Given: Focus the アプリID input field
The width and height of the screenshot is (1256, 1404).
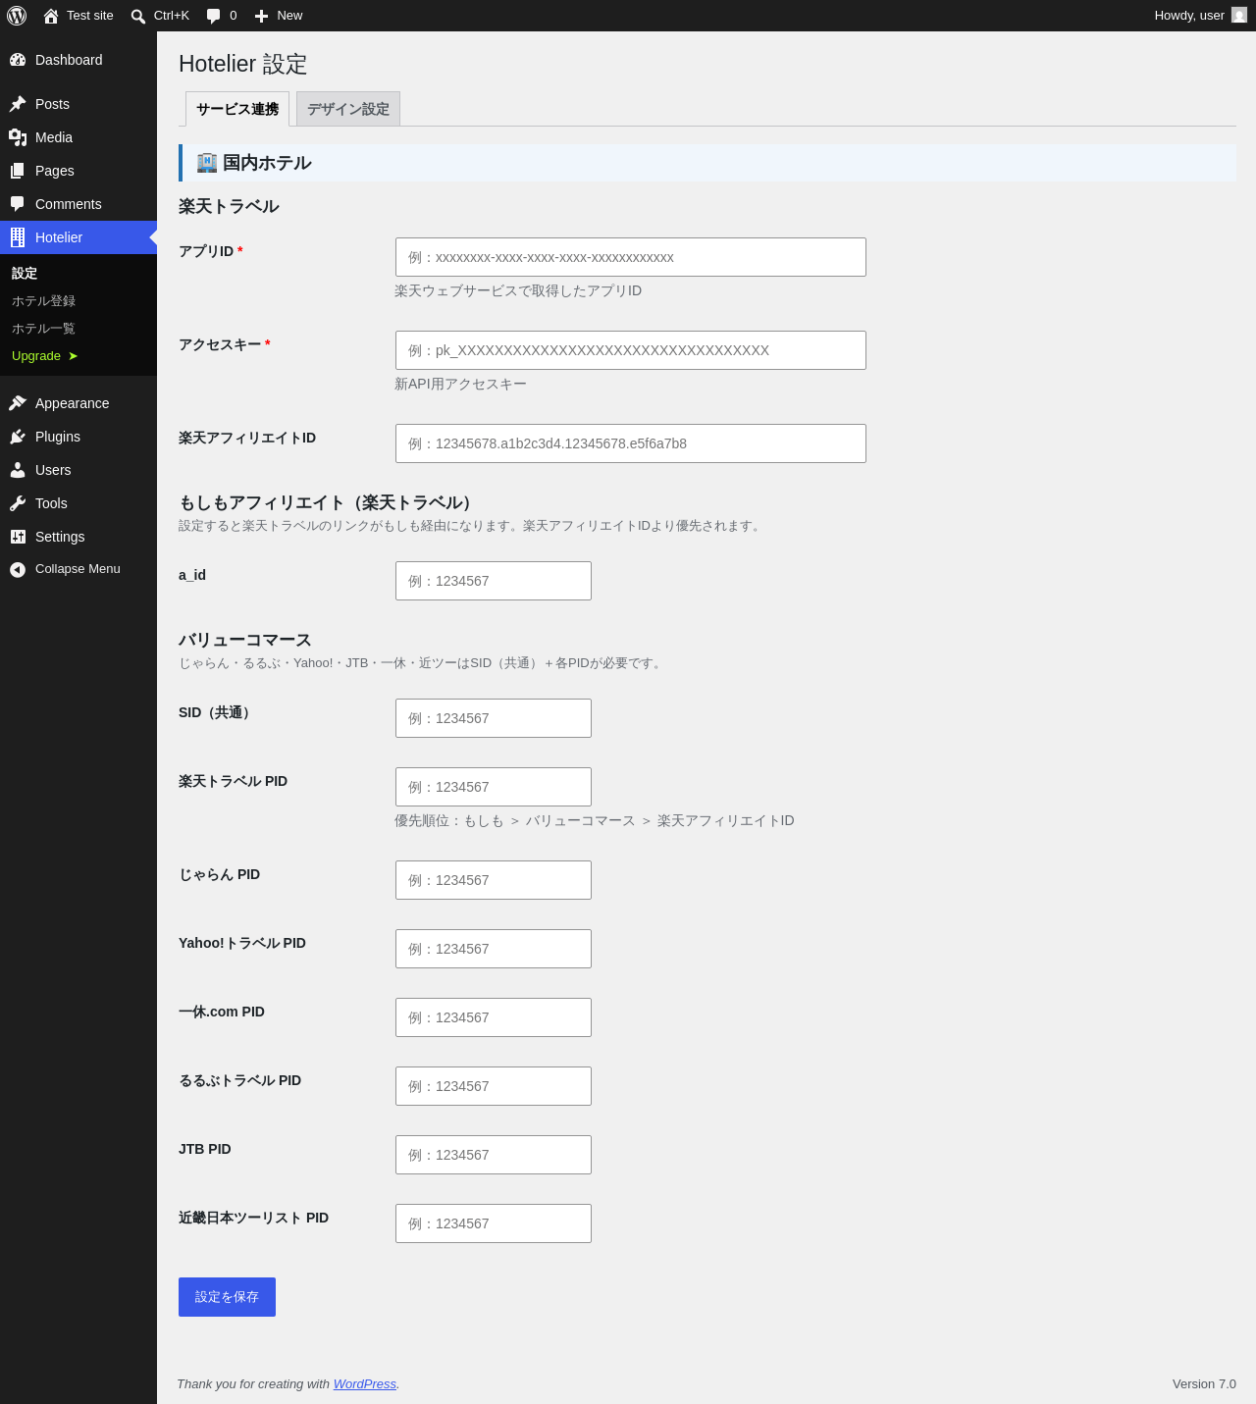Looking at the screenshot, I should 631,257.
